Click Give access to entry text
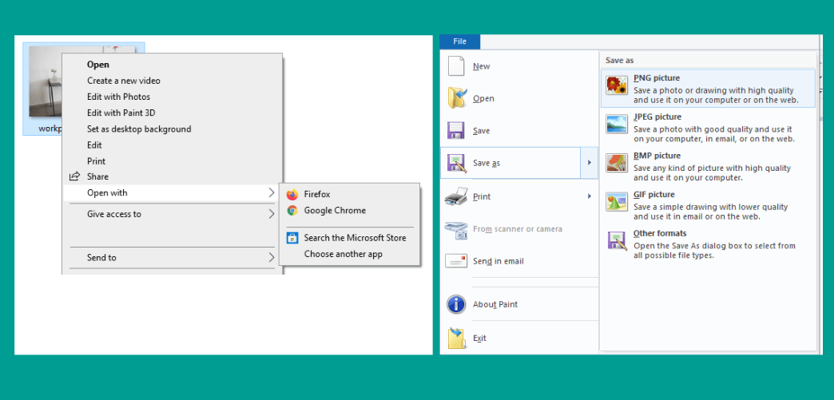 pyautogui.click(x=114, y=214)
